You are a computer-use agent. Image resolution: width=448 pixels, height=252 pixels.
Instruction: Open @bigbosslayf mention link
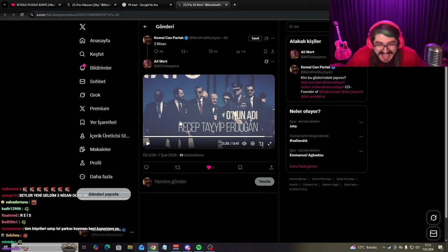330,92
